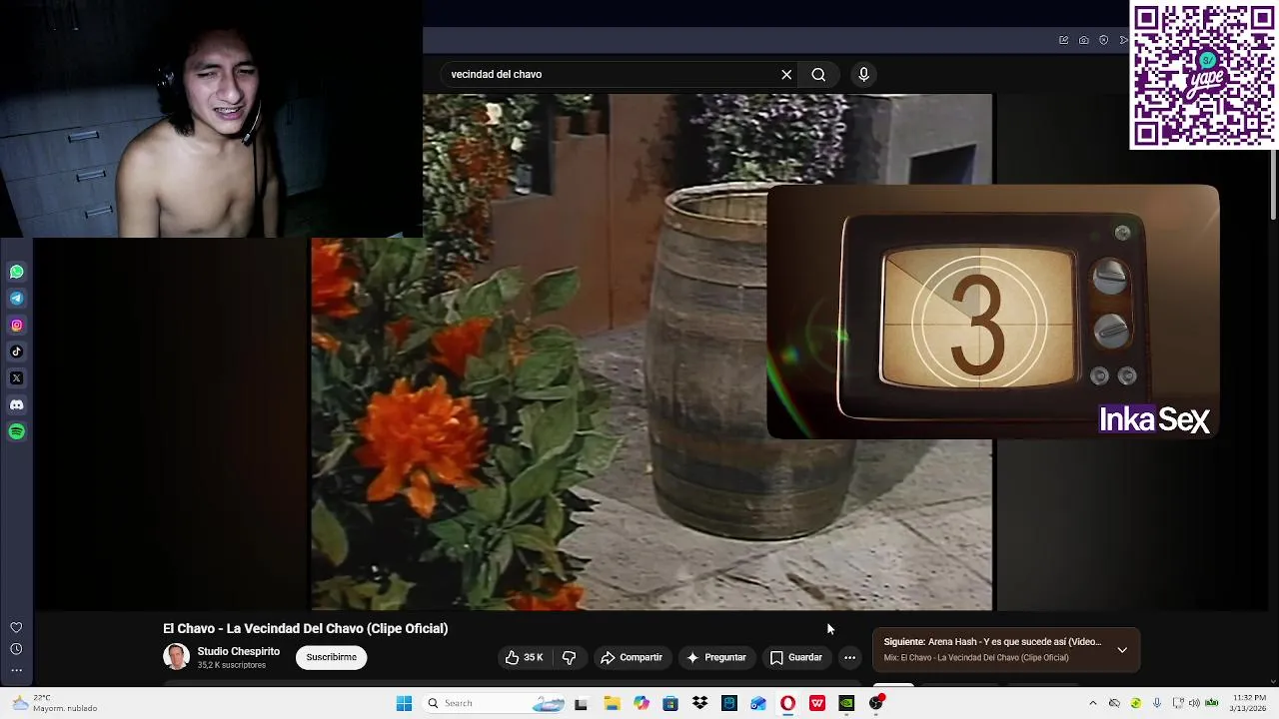
Task: Click the tray microphone icon
Action: [1157, 703]
